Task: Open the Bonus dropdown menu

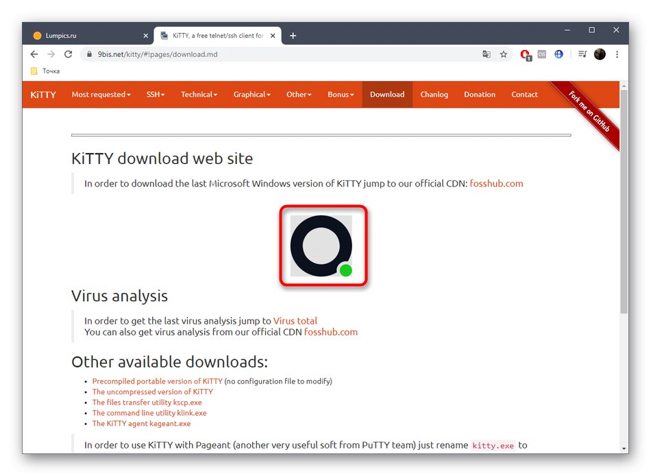Action: point(341,95)
